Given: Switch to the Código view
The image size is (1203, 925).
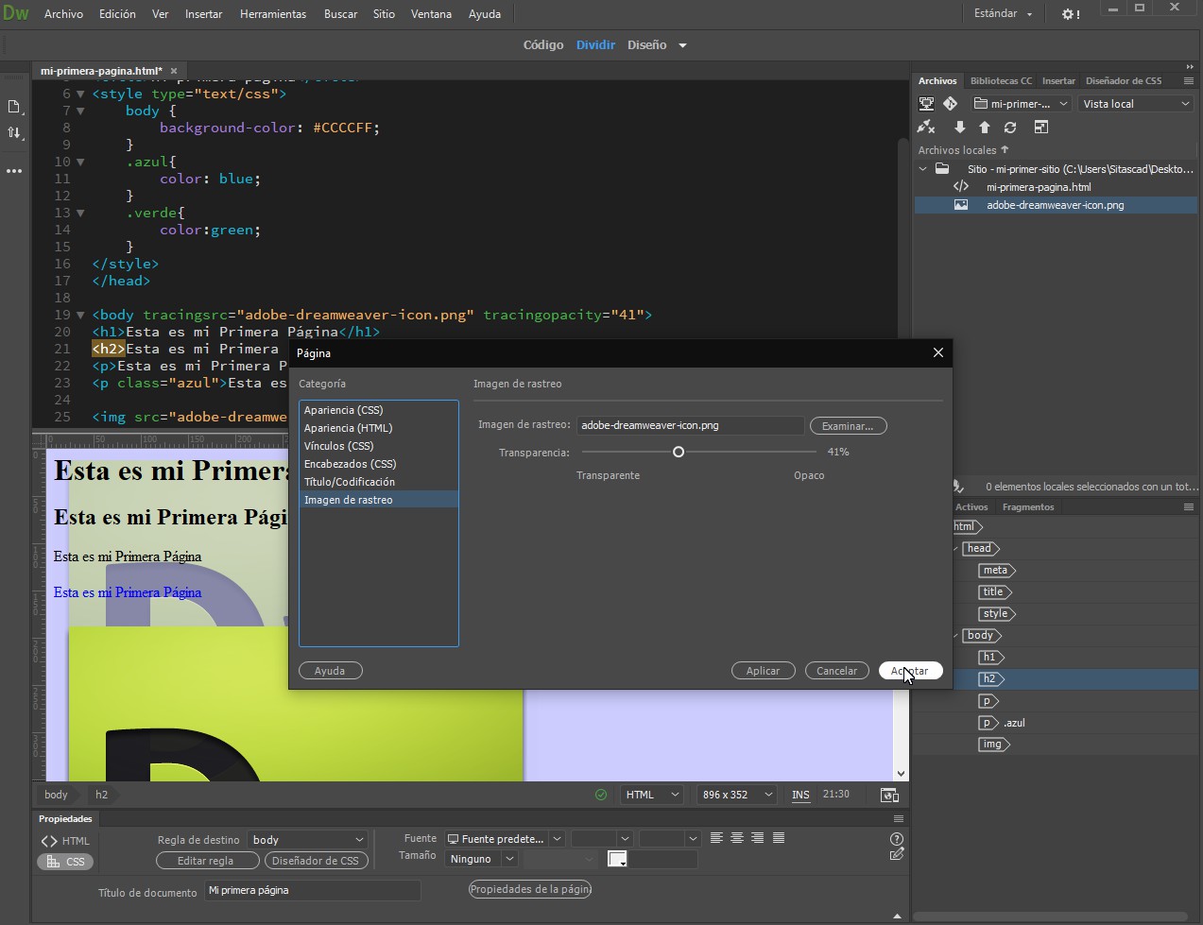Looking at the screenshot, I should click(543, 45).
